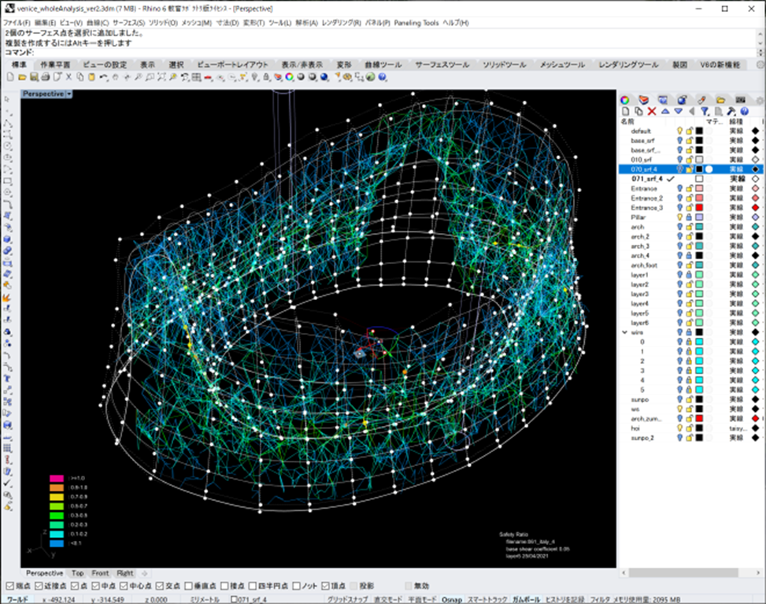This screenshot has width=766, height=604.
Task: Click the blue Render sphere icon
Action: [x=324, y=77]
